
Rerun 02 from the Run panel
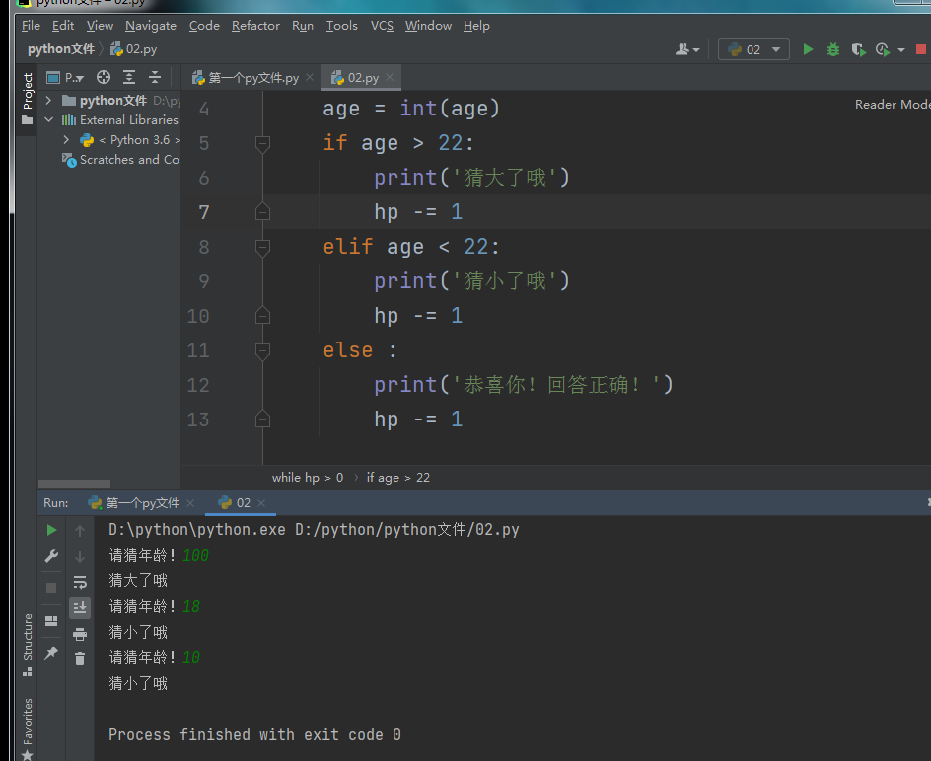51,530
